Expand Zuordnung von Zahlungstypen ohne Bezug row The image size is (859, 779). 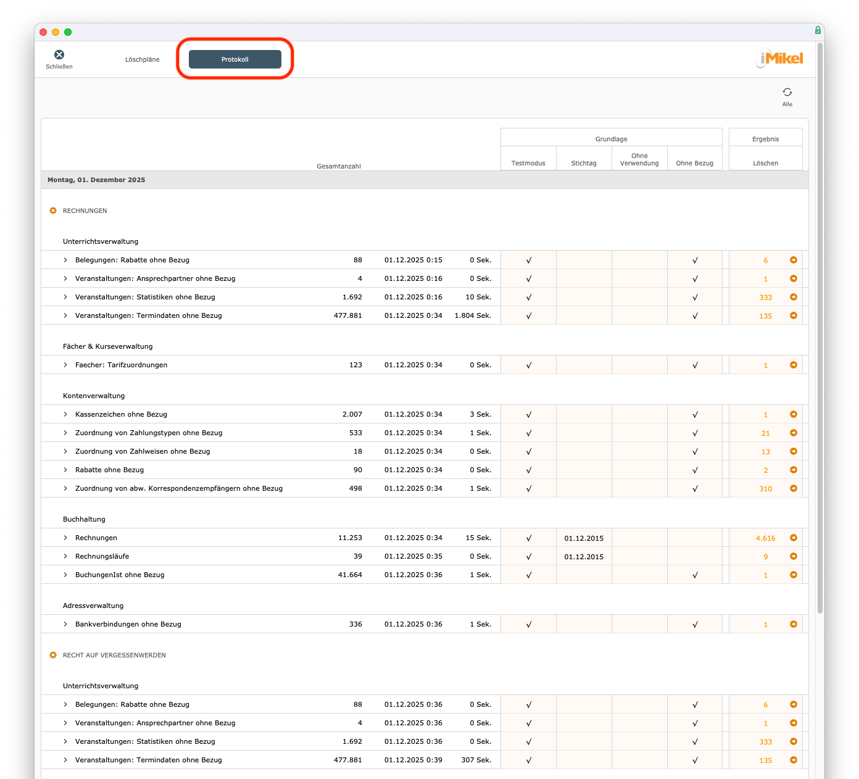(65, 433)
